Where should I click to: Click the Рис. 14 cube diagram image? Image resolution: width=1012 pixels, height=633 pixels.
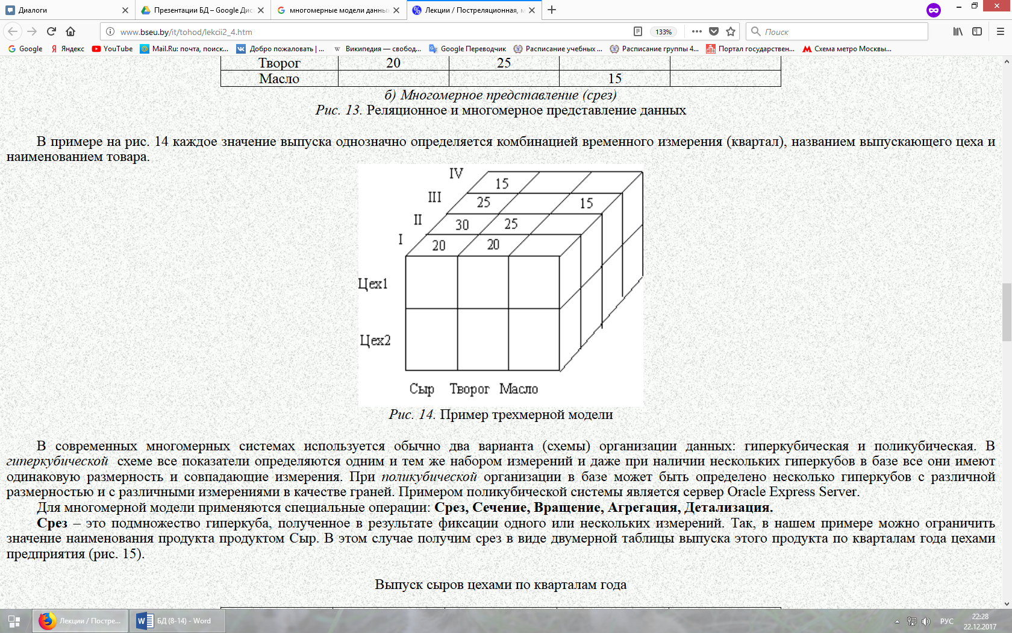pyautogui.click(x=501, y=285)
